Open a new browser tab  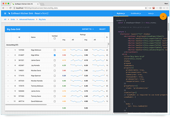[42, 4]
